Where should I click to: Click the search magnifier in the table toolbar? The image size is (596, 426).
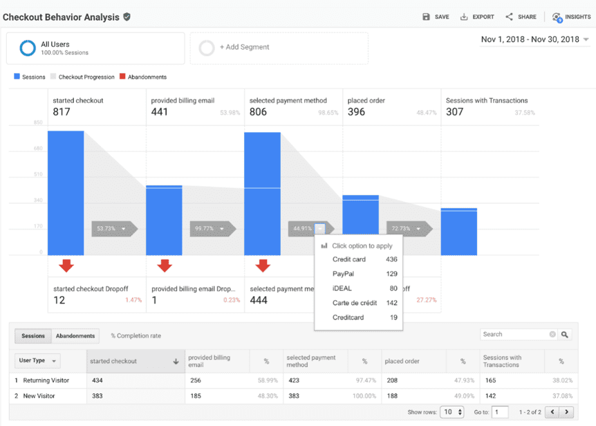(x=566, y=334)
